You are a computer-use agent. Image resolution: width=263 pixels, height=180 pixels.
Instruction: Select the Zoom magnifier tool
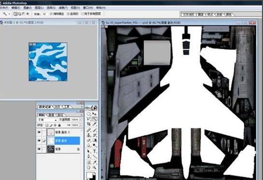click(x=95, y=167)
